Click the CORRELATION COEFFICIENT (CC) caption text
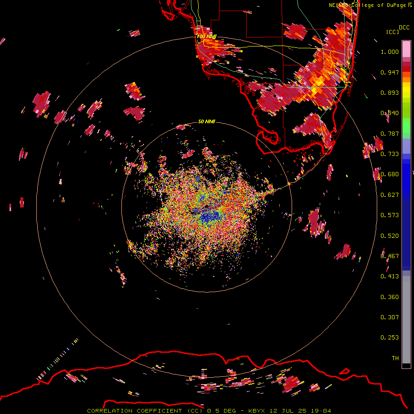 coord(145,411)
